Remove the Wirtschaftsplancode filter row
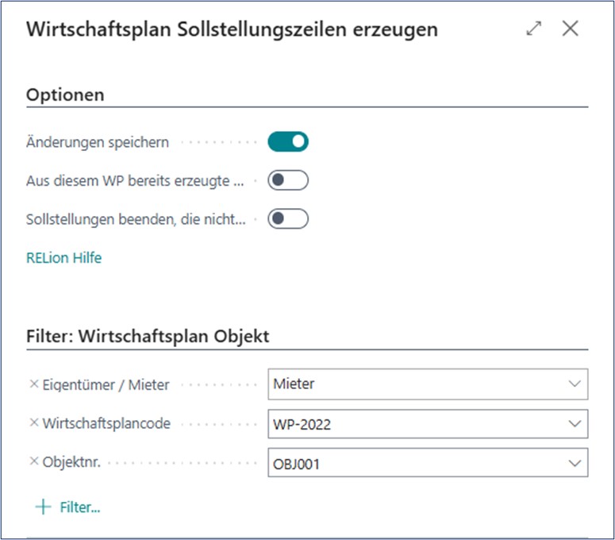The width and height of the screenshot is (615, 540). (33, 423)
